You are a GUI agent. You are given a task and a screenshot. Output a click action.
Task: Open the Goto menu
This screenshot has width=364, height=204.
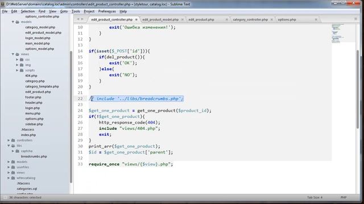tap(64, 11)
